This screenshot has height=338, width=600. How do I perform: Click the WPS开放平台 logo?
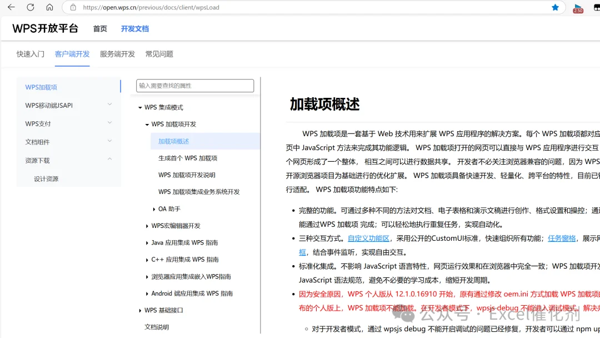click(x=45, y=28)
